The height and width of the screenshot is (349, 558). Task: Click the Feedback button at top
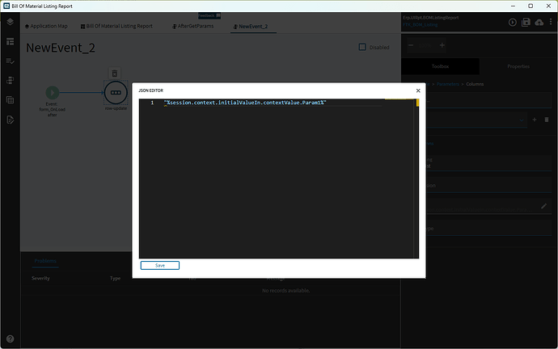coord(209,15)
